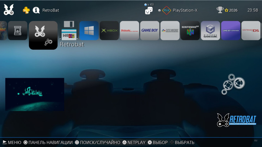
Task: Click the Retrobat system name label
Action: (72, 44)
